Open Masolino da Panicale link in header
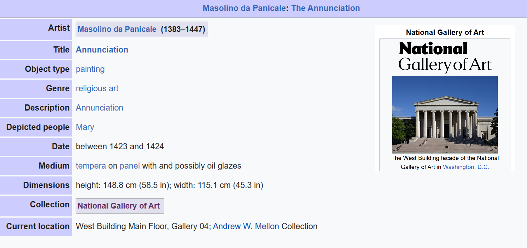This screenshot has height=248, width=527. point(244,8)
